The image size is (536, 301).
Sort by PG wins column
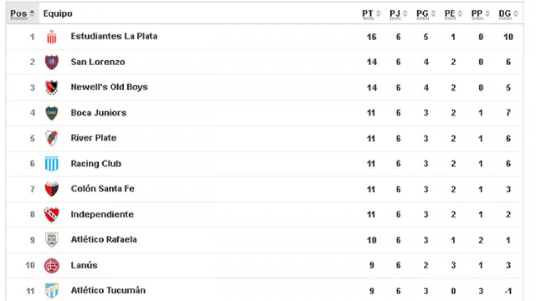[x=425, y=13]
